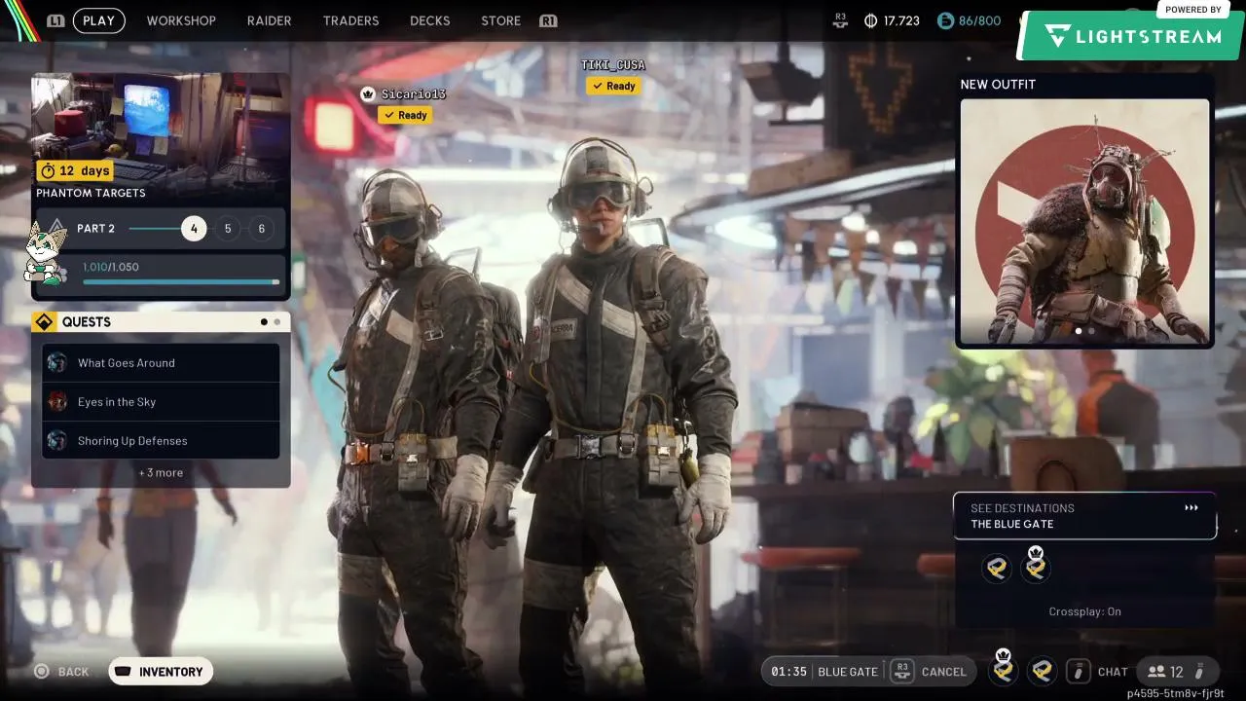Select the first Quests page dot

[264, 322]
